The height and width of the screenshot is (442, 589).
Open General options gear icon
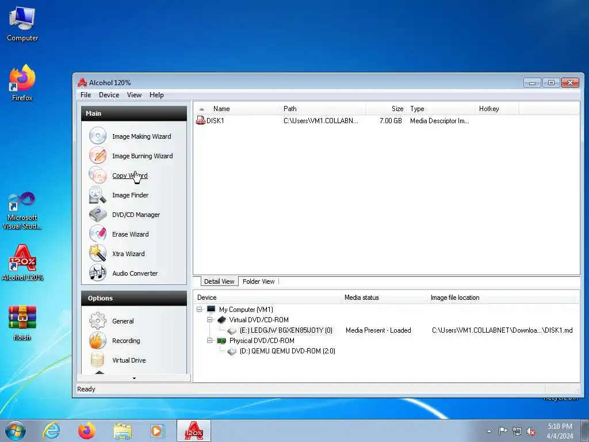98,321
